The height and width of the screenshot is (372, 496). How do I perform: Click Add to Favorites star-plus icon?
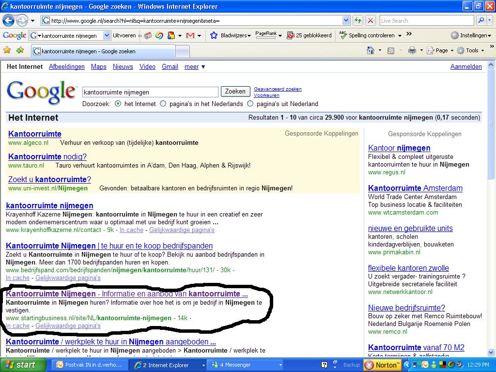[20, 50]
